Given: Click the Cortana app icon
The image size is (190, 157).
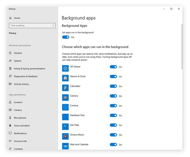Looking at the screenshot, I should 65,107.
